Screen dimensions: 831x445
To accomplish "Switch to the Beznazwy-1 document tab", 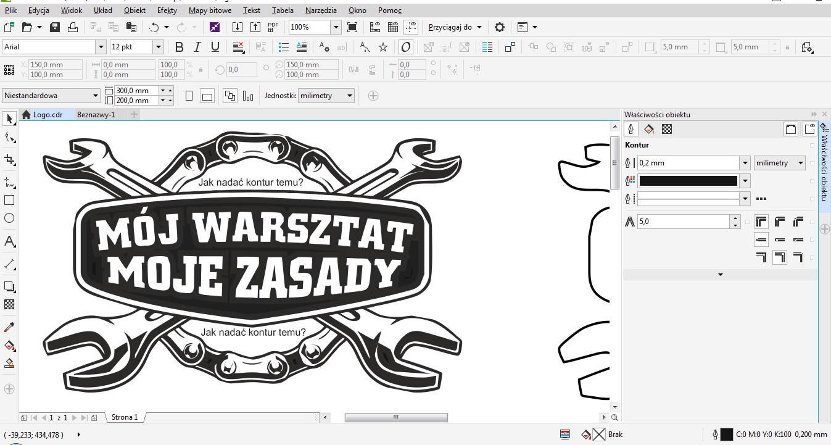I will coord(96,115).
